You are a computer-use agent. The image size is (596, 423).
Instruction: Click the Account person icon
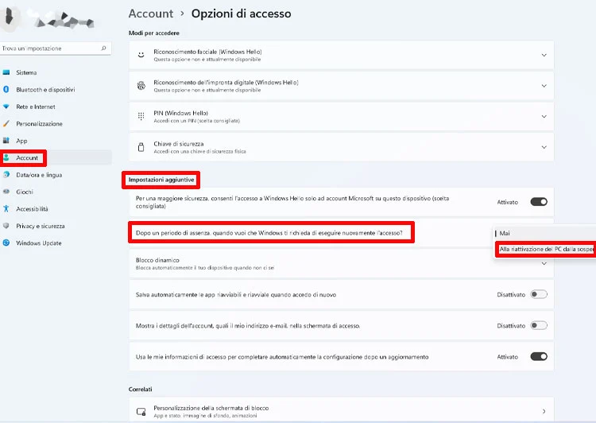(6, 157)
